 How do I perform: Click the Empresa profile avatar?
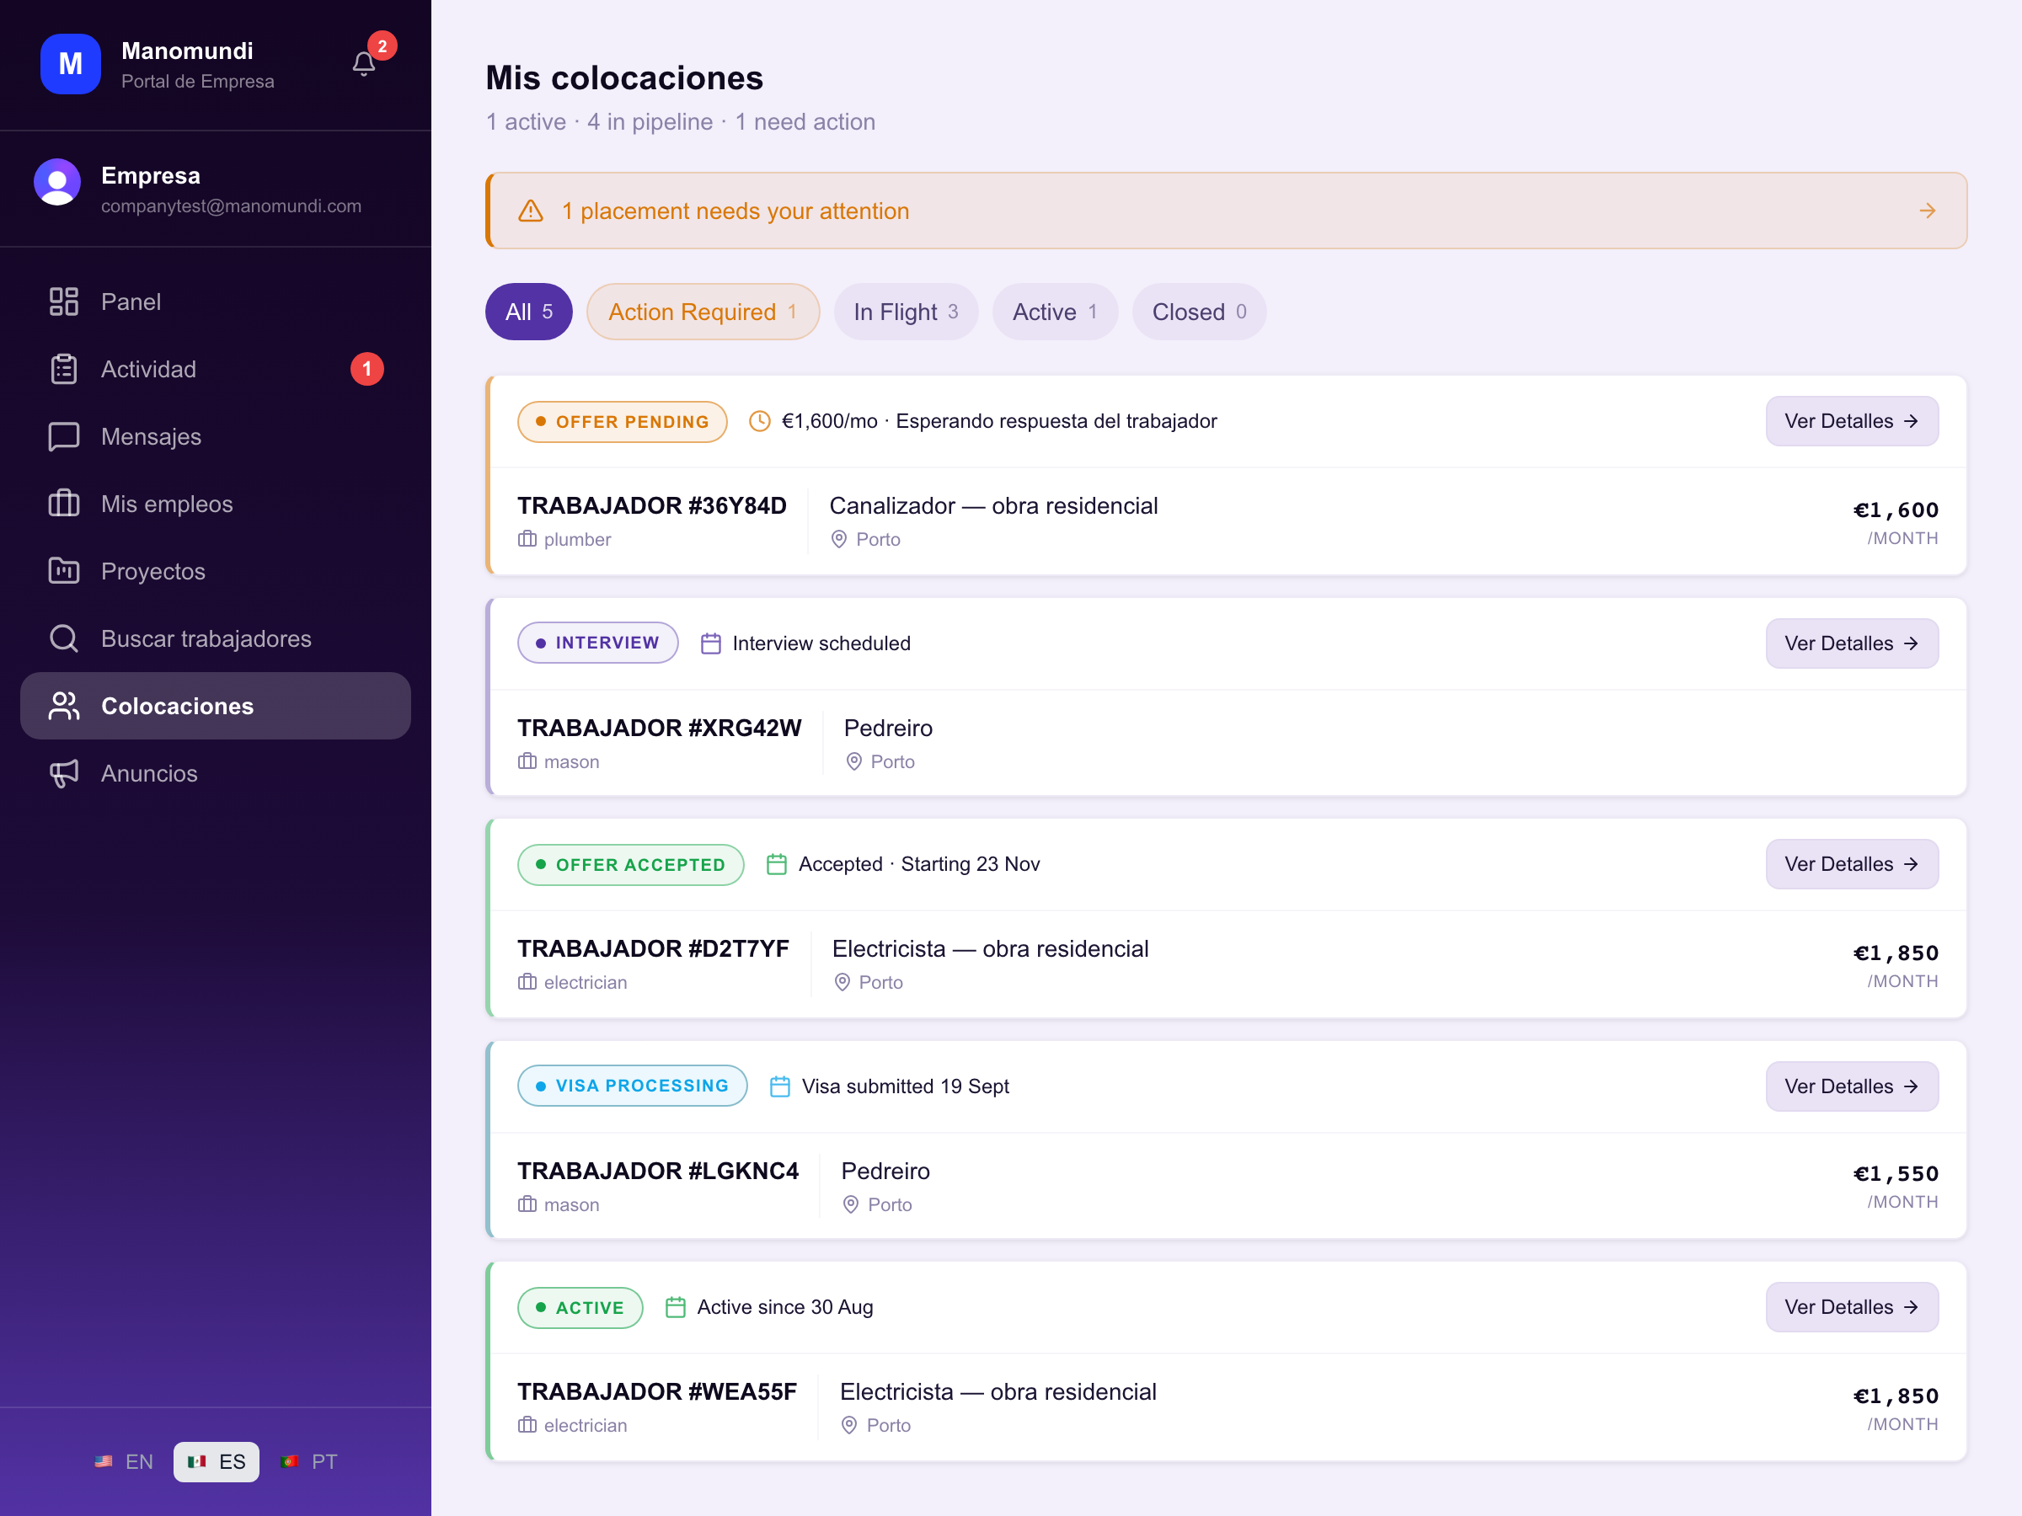click(57, 183)
